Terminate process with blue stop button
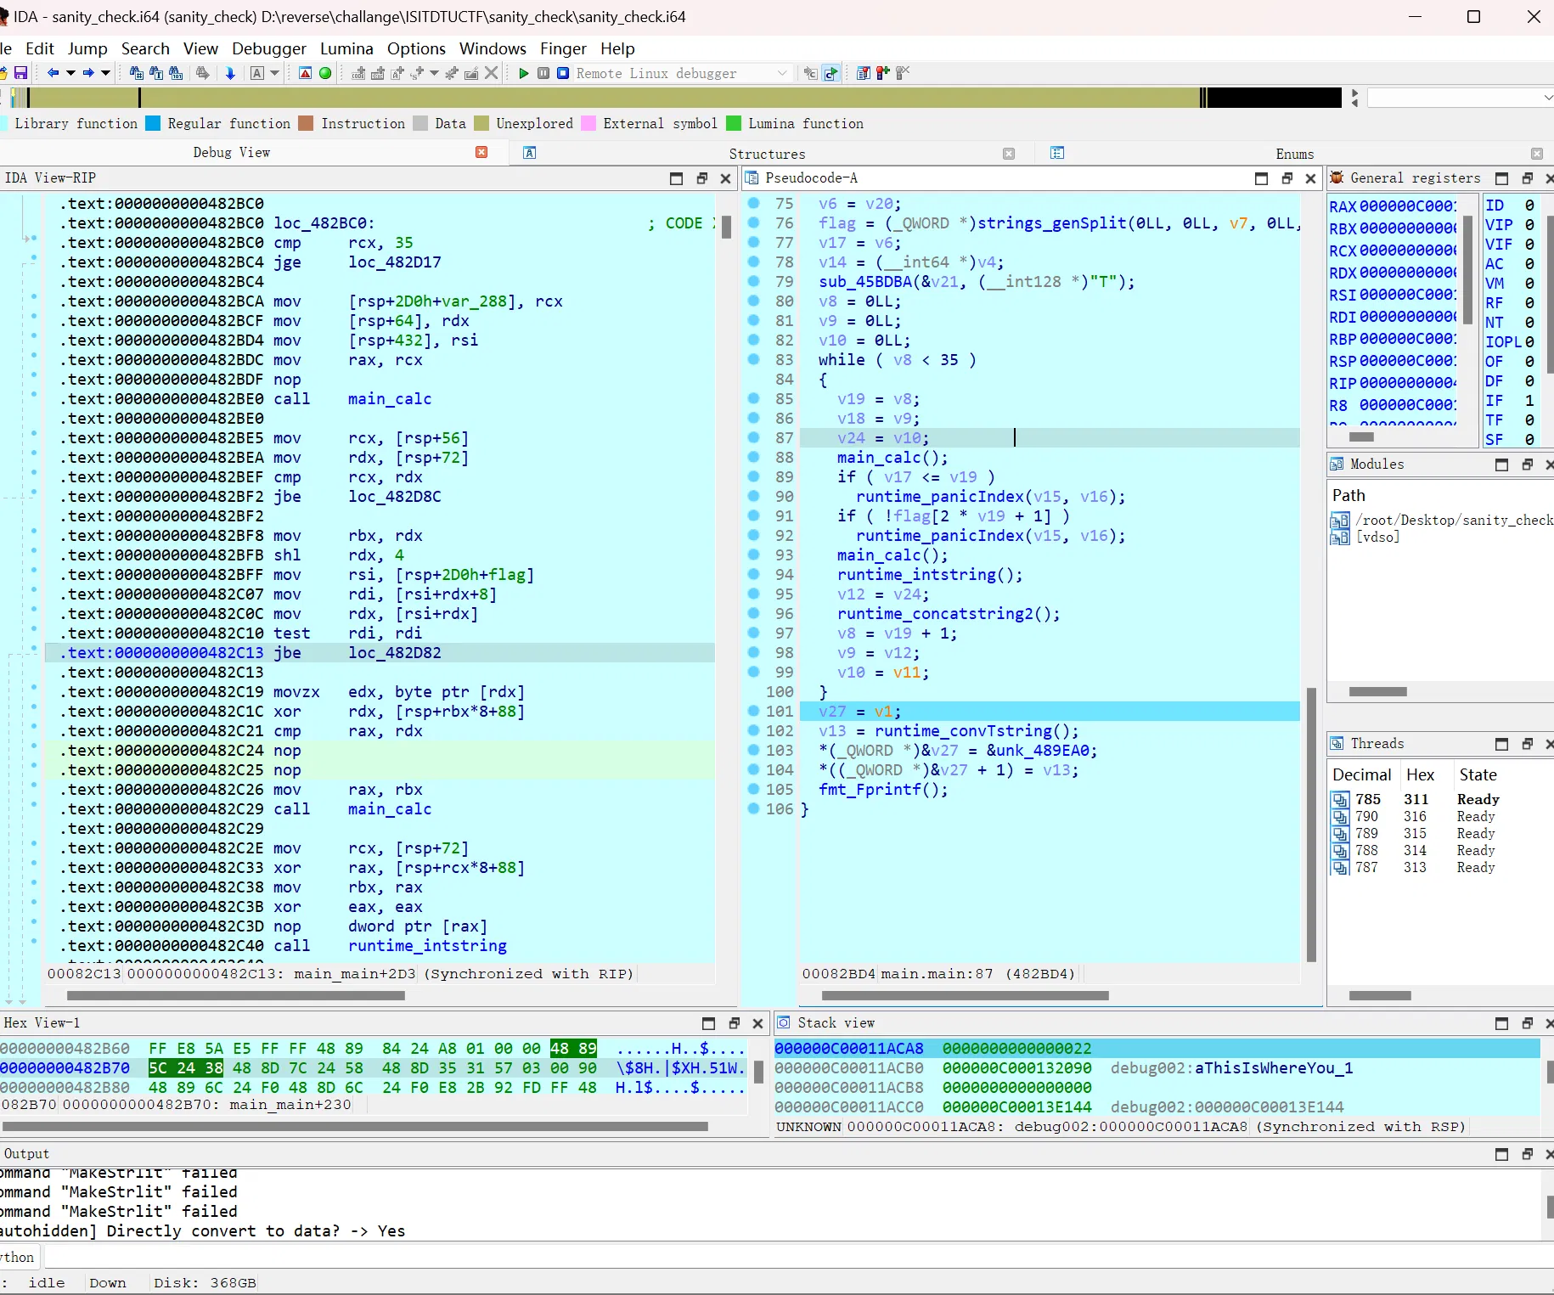 click(x=563, y=74)
